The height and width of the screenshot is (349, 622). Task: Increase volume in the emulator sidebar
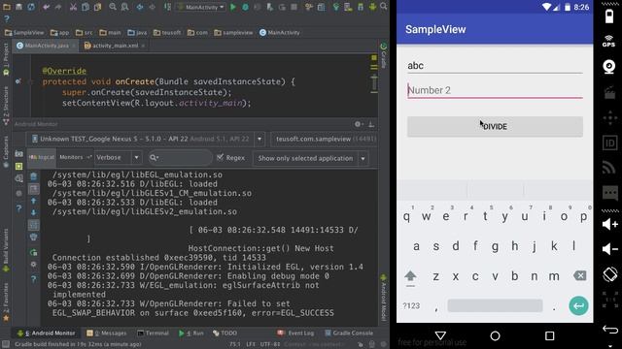609,224
